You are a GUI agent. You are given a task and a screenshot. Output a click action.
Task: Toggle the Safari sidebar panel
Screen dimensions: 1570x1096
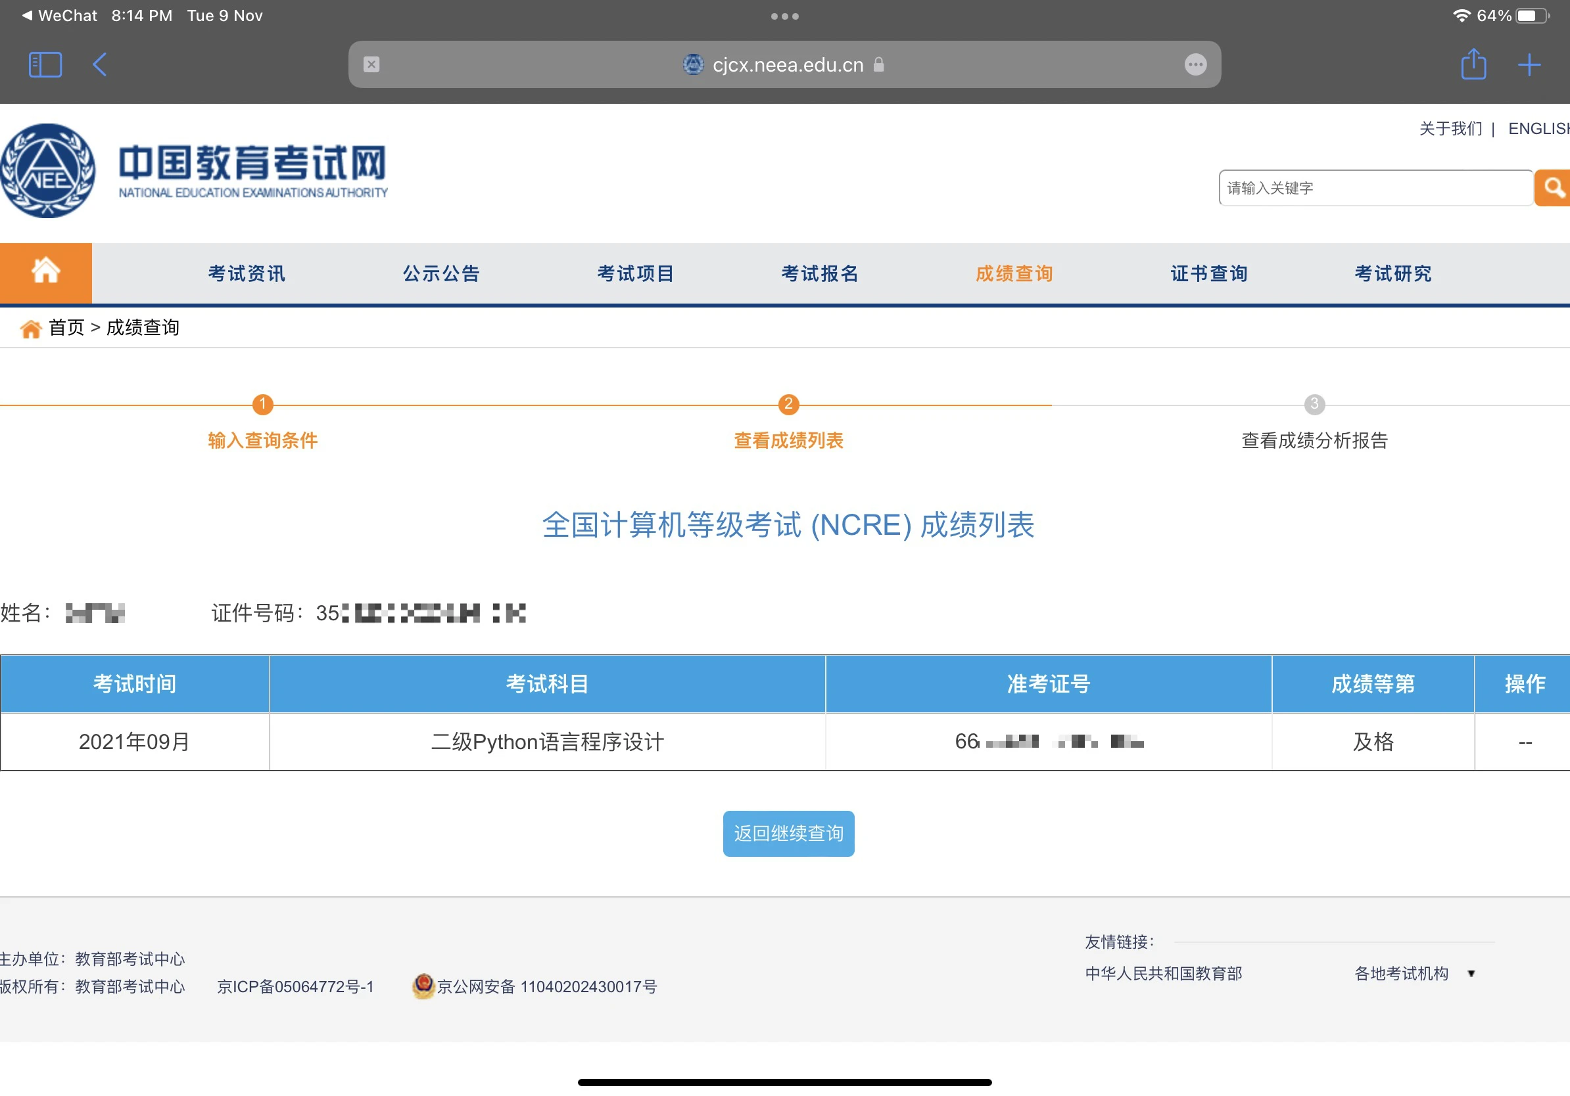tap(45, 65)
